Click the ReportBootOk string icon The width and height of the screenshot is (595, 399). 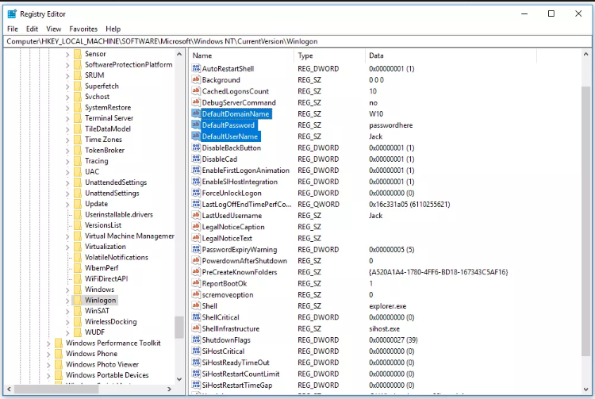tap(196, 283)
